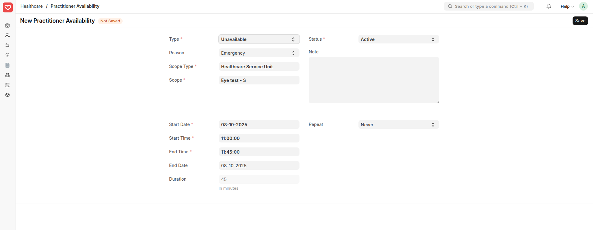Save the practitioner availability record
This screenshot has height=230, width=594.
point(580,21)
